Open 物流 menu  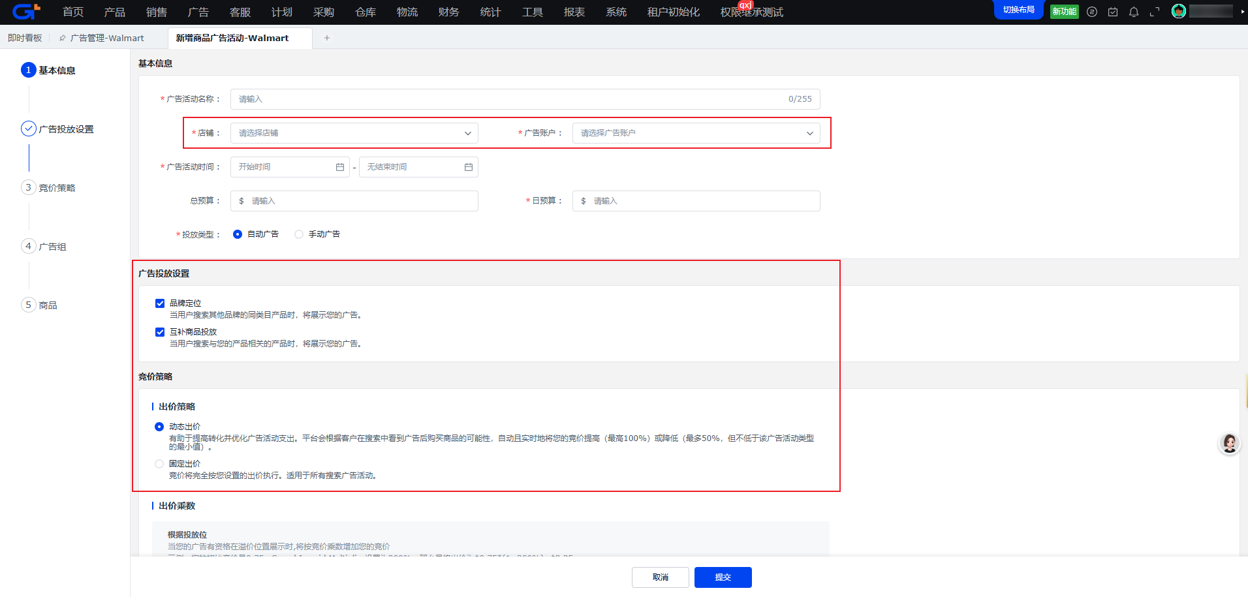point(407,12)
